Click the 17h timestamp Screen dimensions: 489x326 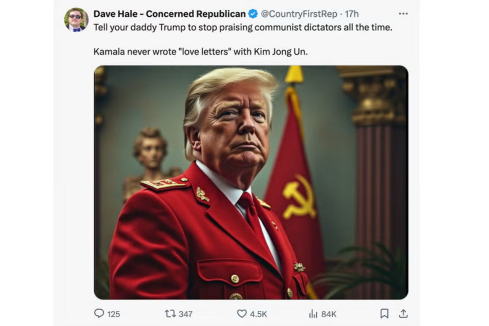pyautogui.click(x=352, y=14)
